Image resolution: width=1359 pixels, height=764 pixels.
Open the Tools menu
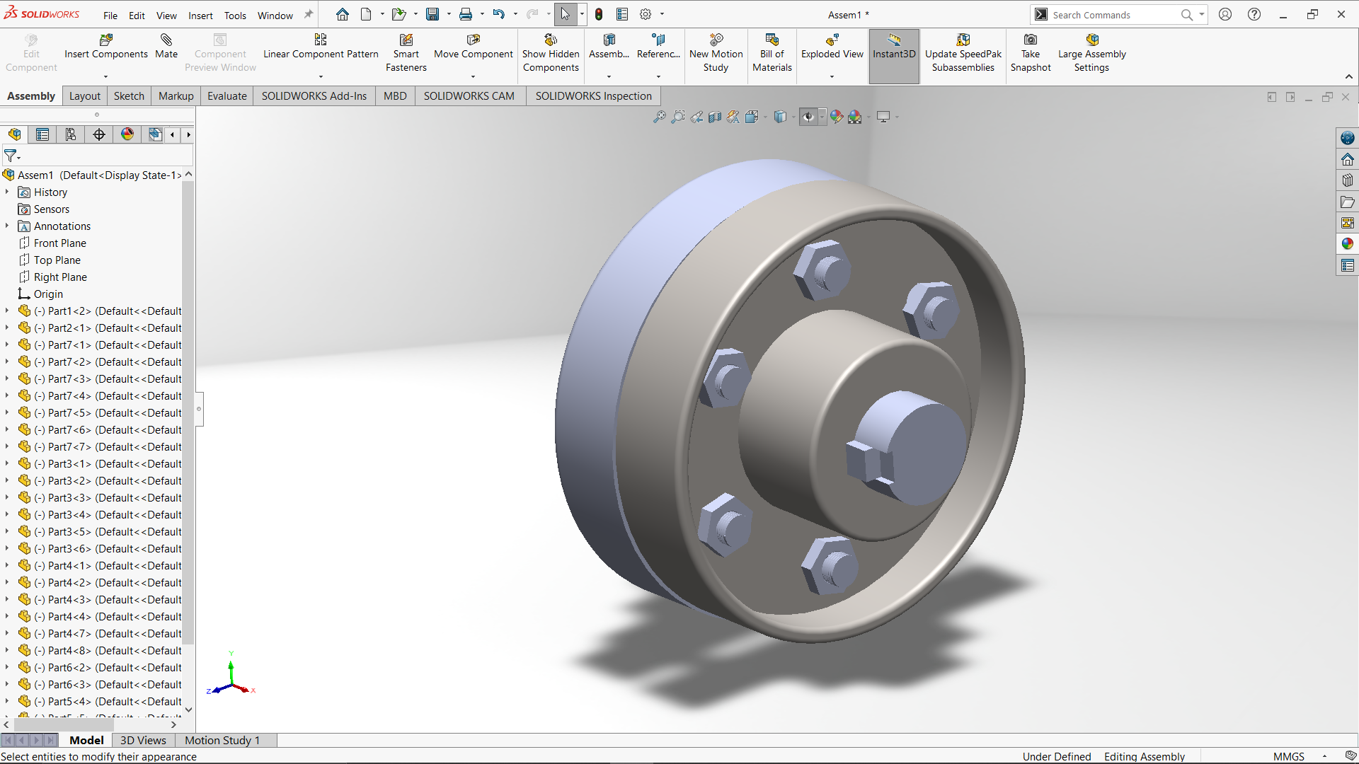(x=235, y=16)
